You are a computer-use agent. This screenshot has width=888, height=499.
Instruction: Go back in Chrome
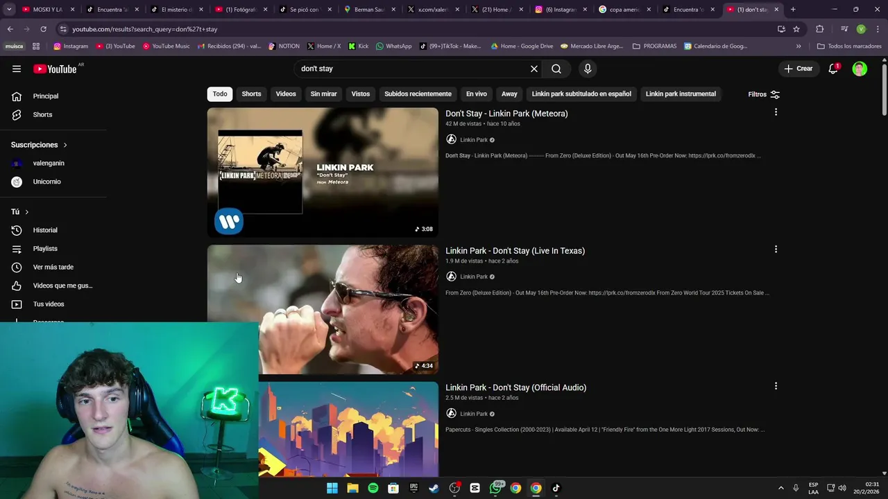click(x=10, y=29)
